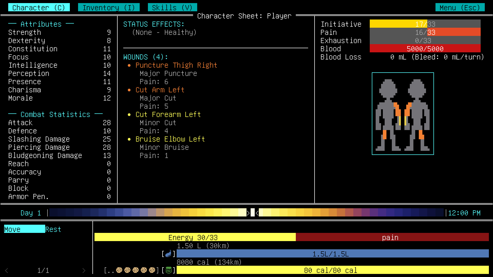Click the 80 cal/80 cal food bar
This screenshot has width=493, height=277.
coord(333,270)
